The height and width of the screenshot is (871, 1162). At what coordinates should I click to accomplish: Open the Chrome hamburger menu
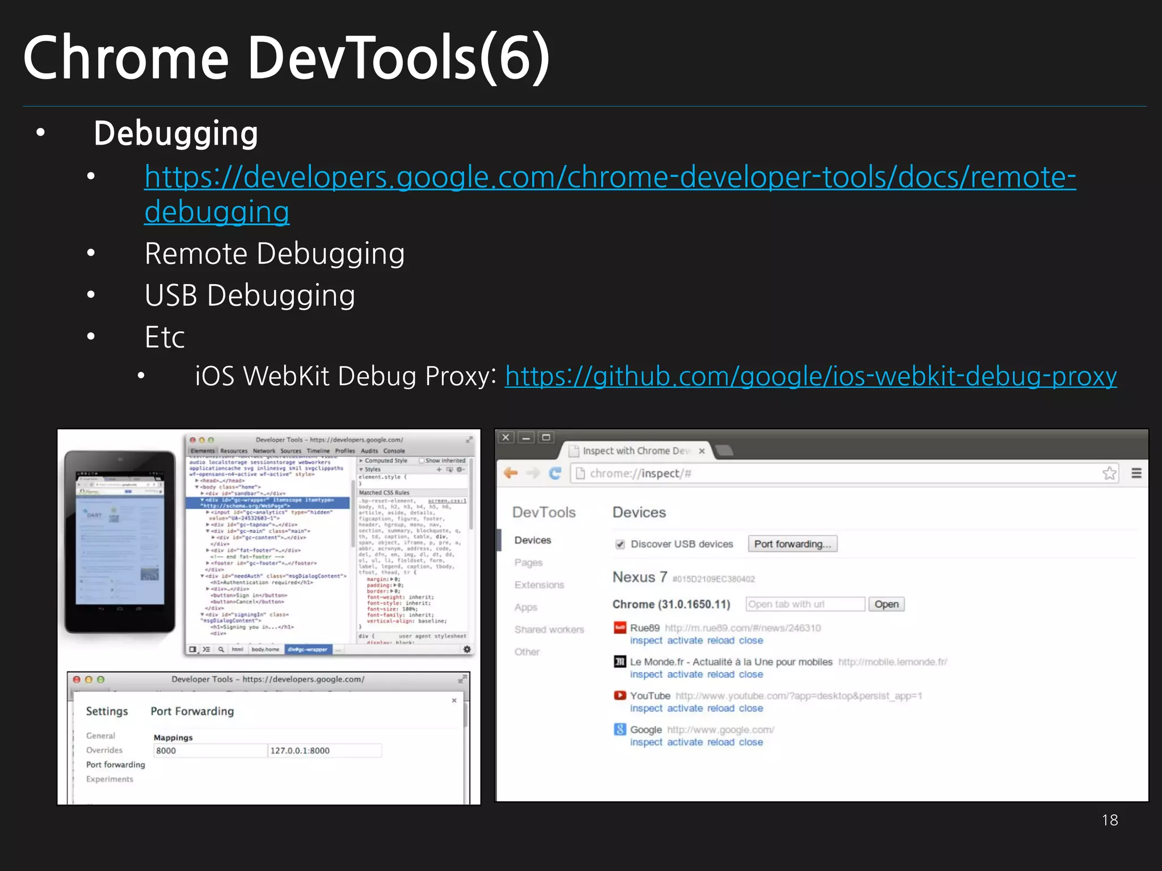click(1136, 473)
